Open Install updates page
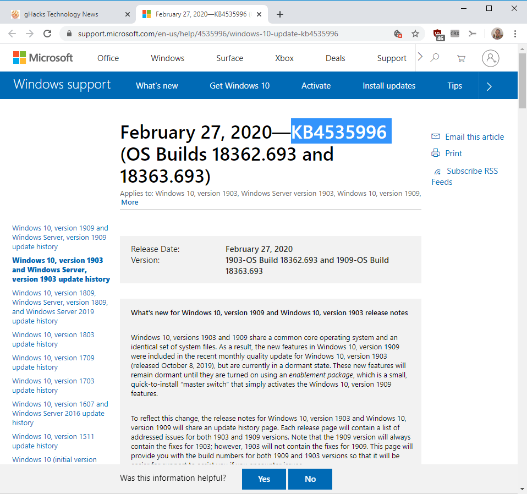 pyautogui.click(x=389, y=86)
